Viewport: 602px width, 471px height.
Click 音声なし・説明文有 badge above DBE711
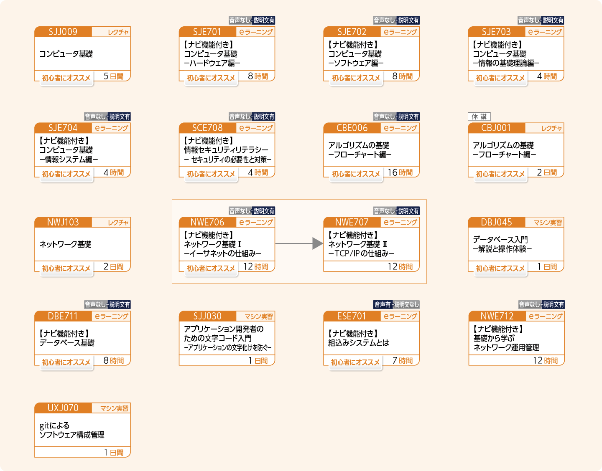pyautogui.click(x=107, y=305)
